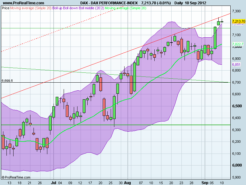
Task: Click the 05 date label after Sep
Action: pos(212,183)
